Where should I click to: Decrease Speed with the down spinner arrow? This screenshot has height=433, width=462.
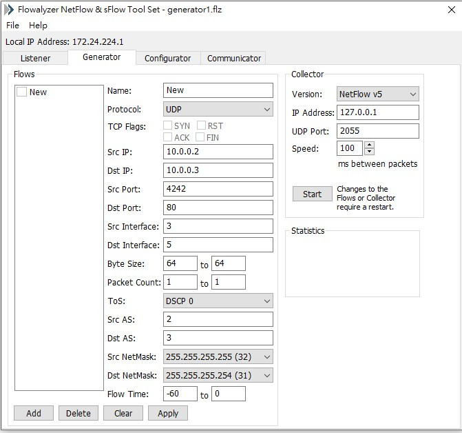370,152
